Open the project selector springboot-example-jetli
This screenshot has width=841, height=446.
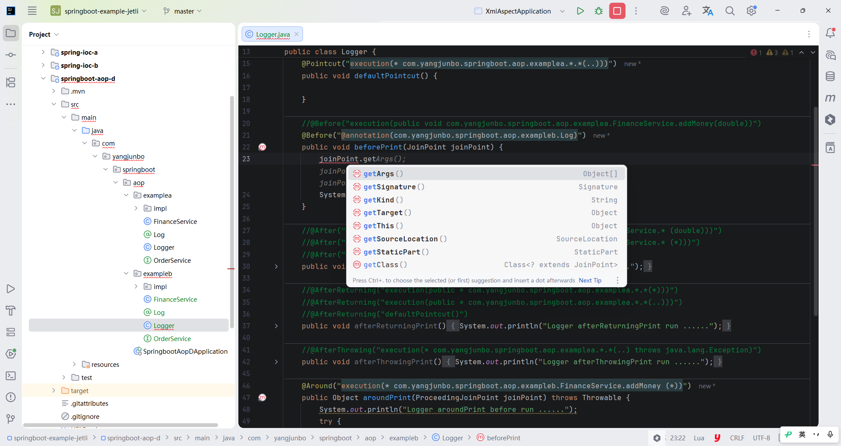[x=99, y=11]
